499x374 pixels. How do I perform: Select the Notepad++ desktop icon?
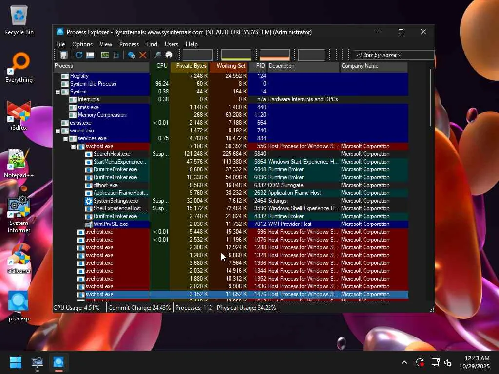coord(19,164)
